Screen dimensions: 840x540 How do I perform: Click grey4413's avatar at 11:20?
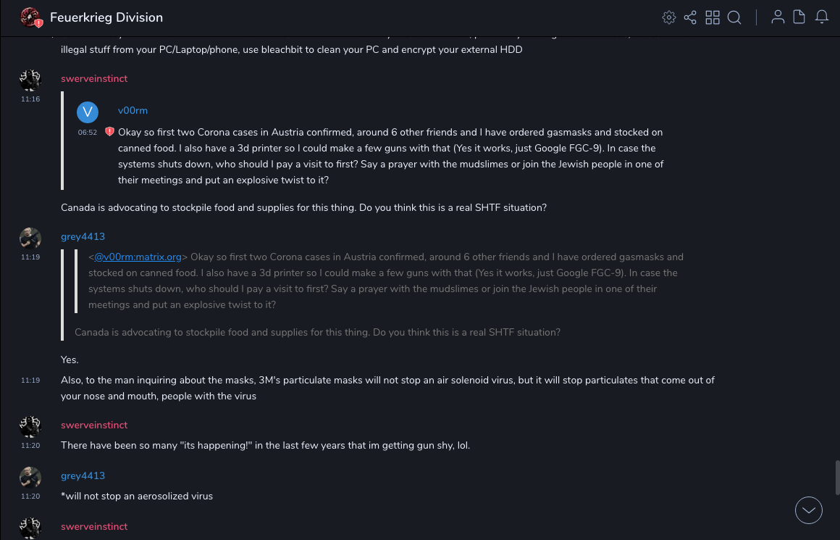click(x=30, y=477)
